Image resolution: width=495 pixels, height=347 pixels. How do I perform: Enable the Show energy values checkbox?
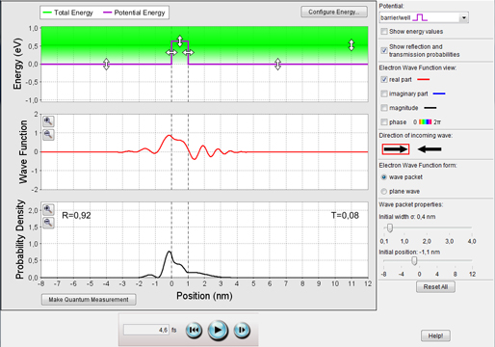(384, 32)
